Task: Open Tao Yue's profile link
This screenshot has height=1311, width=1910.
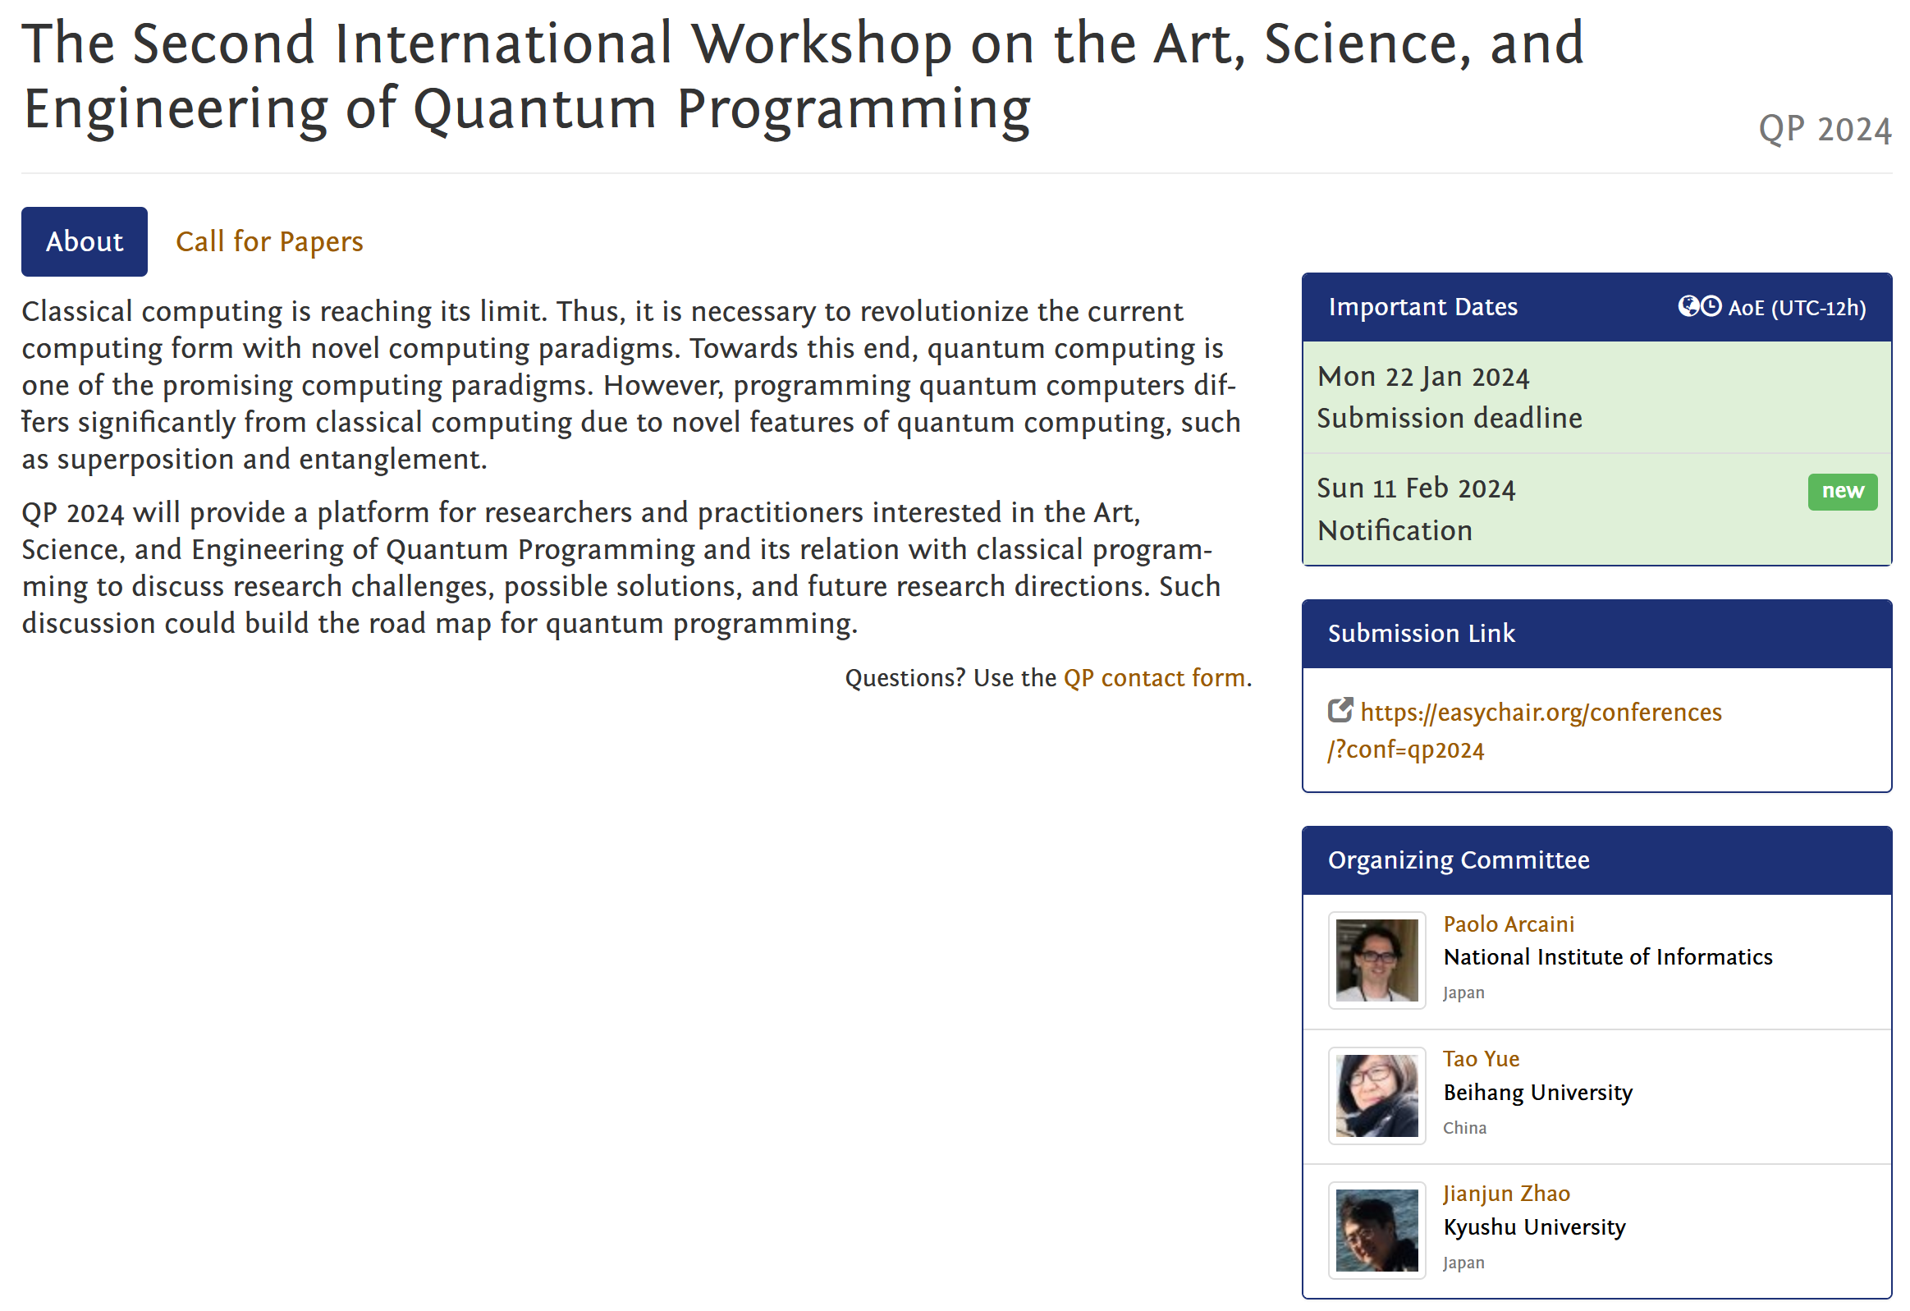Action: point(1482,1060)
